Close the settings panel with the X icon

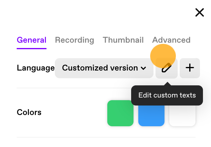pyautogui.click(x=200, y=12)
